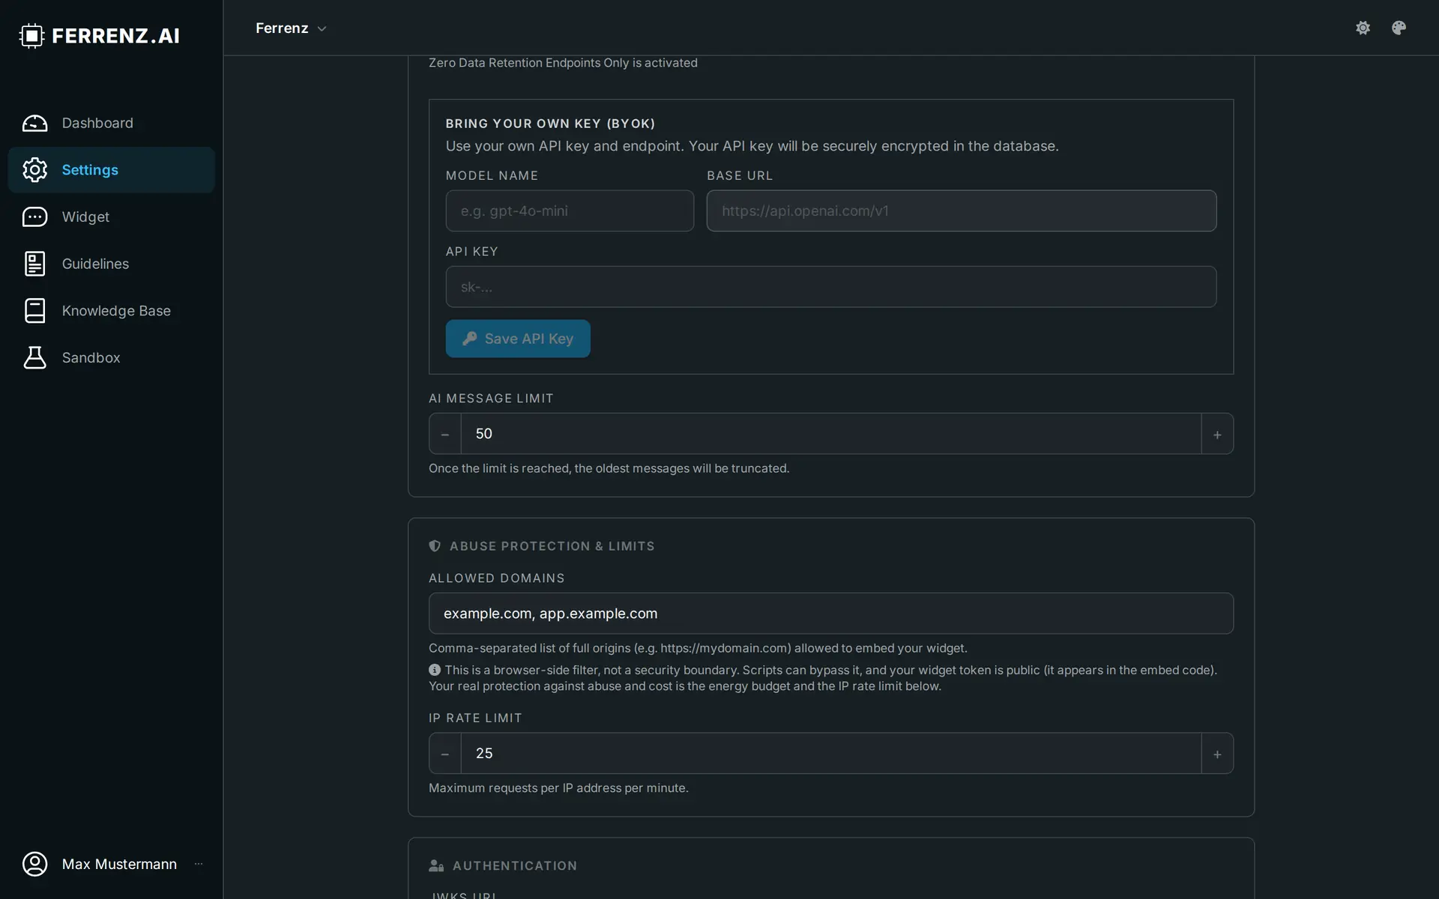Click the 'Use your own API key and endpoint' description

(x=752, y=146)
